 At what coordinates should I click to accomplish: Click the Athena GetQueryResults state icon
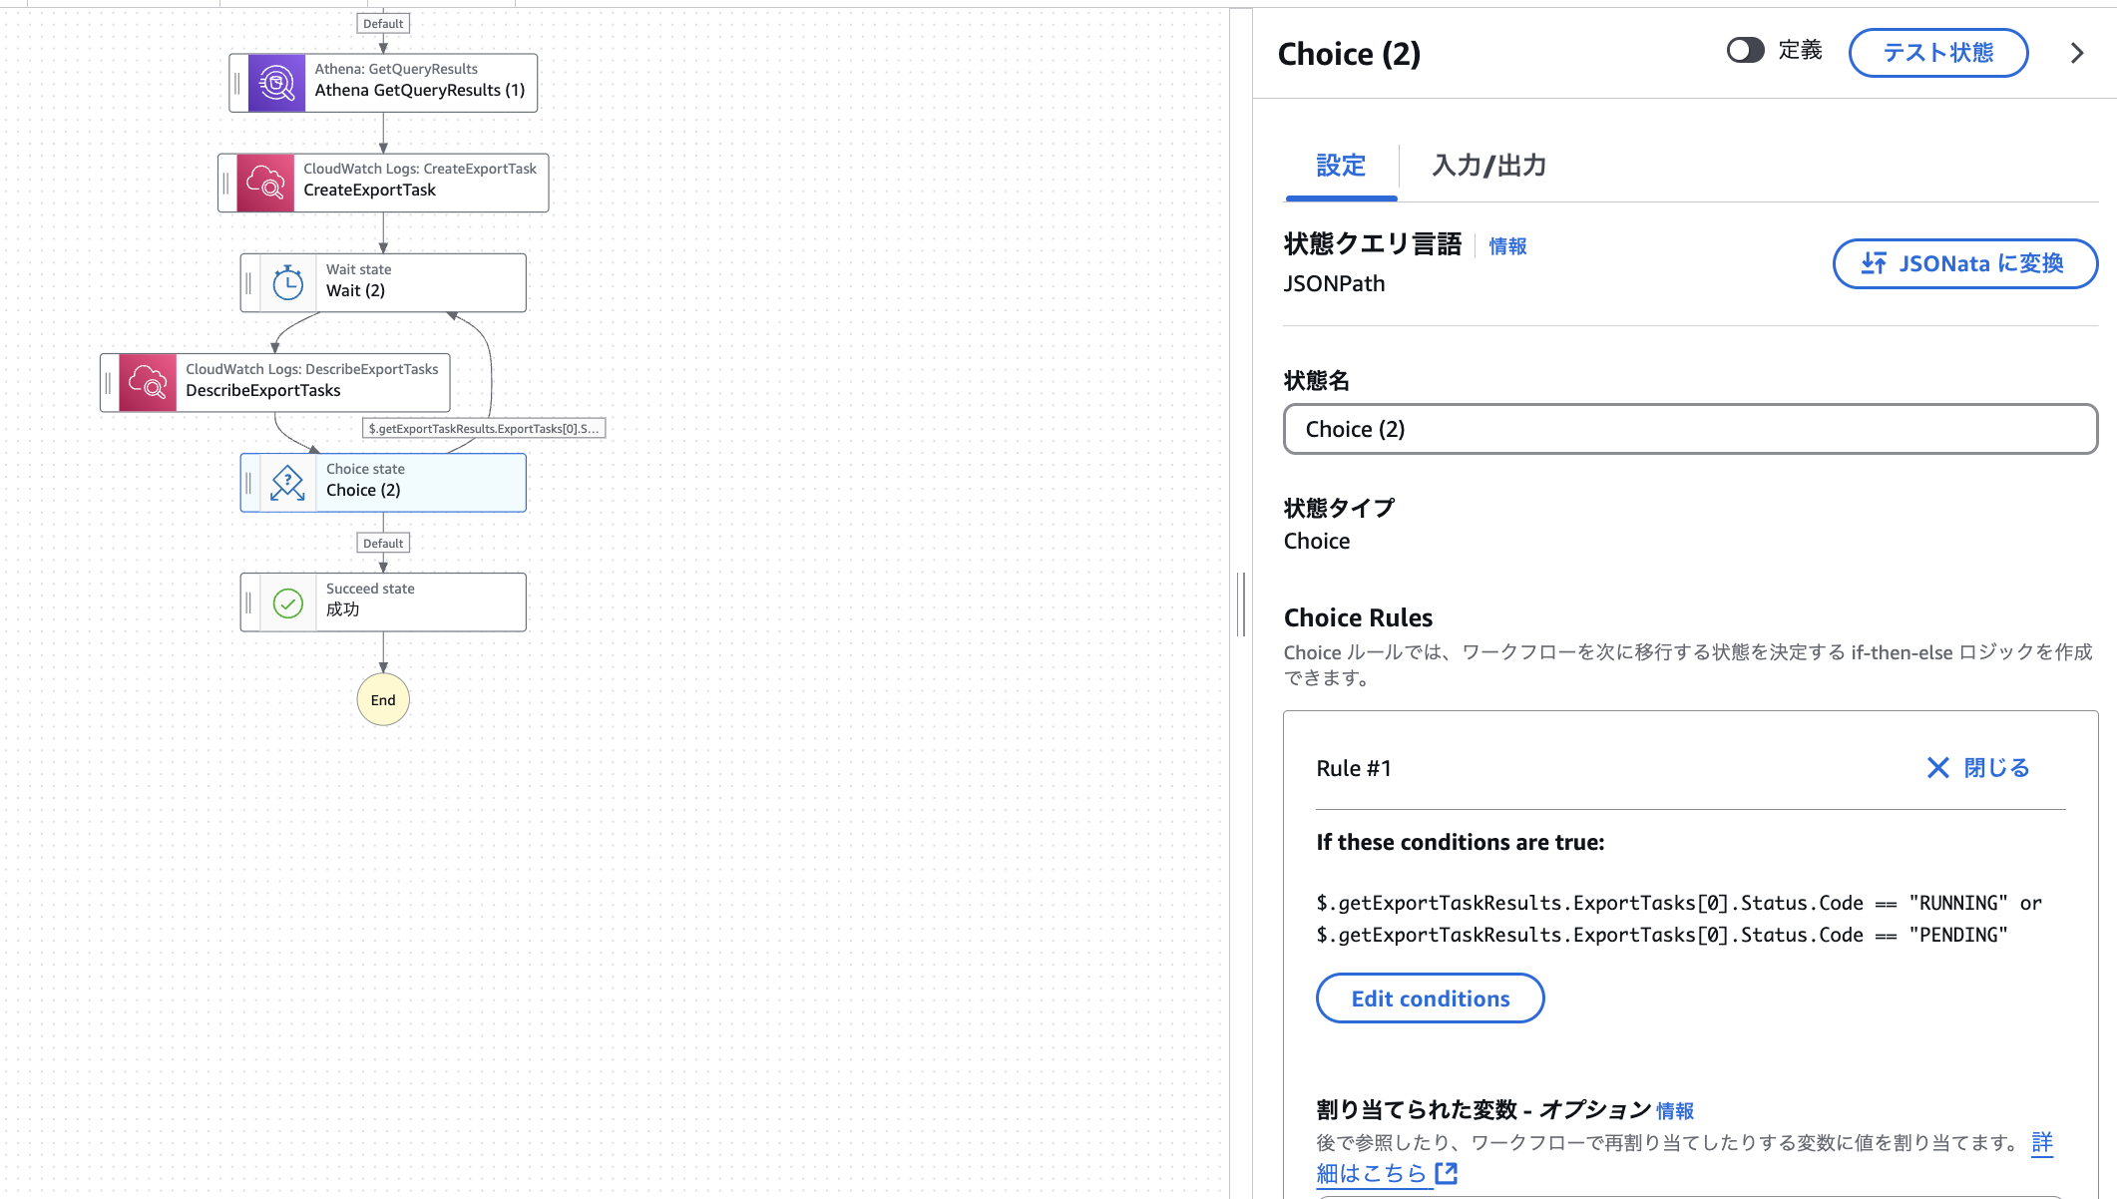point(276,83)
